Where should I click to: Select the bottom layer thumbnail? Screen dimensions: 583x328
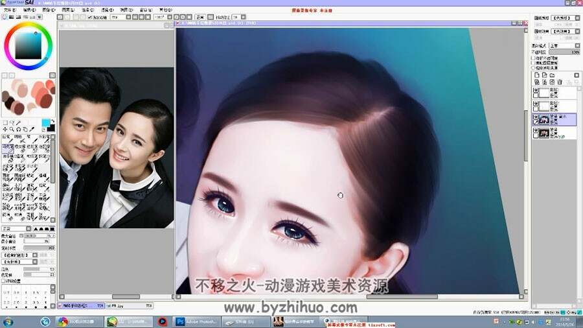544,133
